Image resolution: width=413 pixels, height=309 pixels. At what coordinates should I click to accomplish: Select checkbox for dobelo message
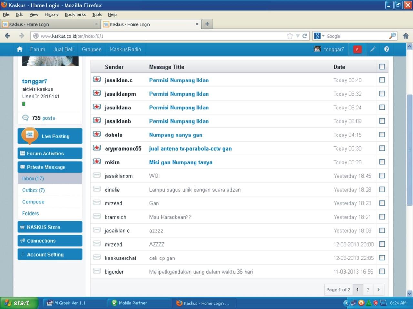point(382,135)
